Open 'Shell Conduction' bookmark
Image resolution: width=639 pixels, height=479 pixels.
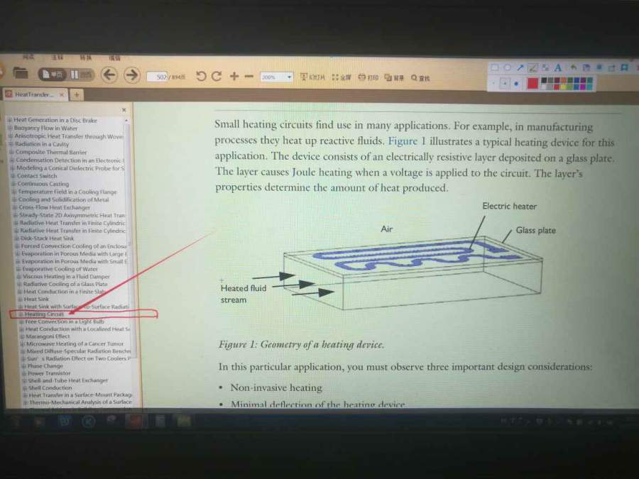click(x=50, y=387)
